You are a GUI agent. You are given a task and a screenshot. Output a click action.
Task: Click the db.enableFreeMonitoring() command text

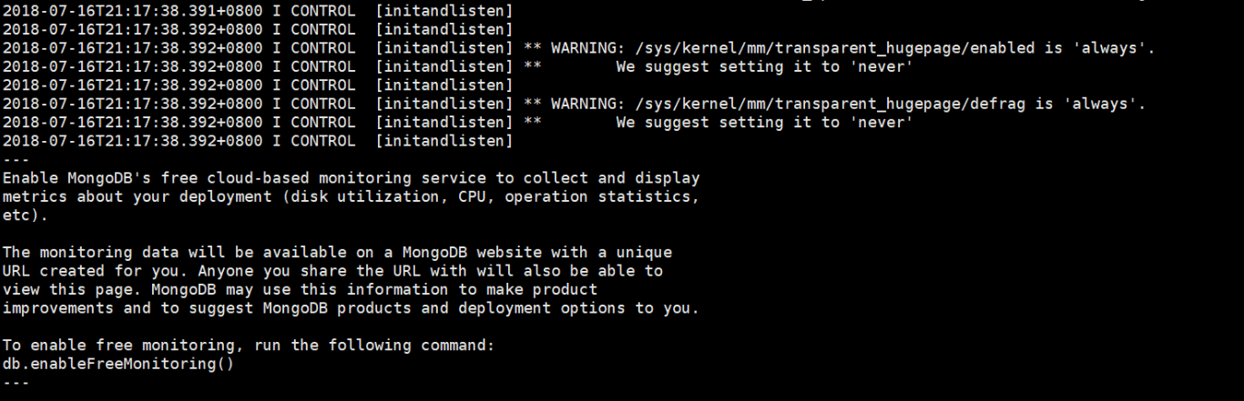[118, 364]
